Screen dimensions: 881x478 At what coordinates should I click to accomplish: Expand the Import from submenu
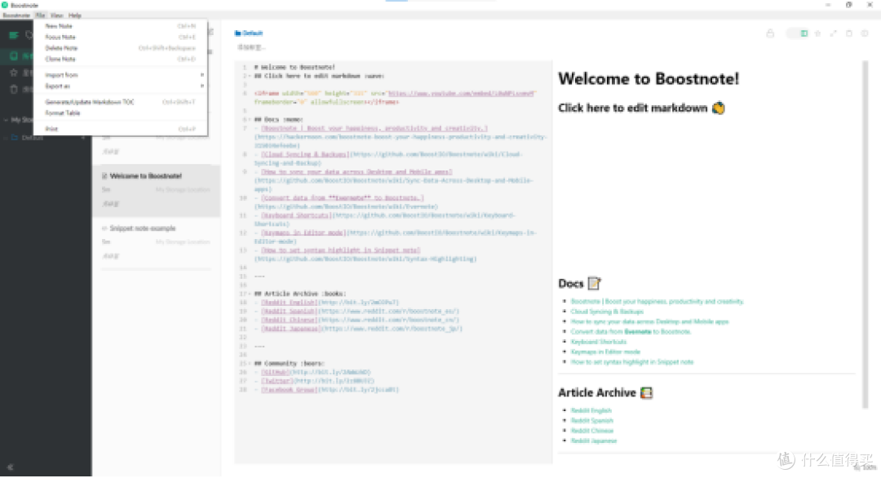(x=122, y=75)
